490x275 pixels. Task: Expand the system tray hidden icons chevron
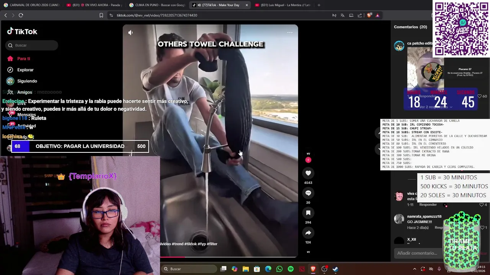(x=414, y=269)
